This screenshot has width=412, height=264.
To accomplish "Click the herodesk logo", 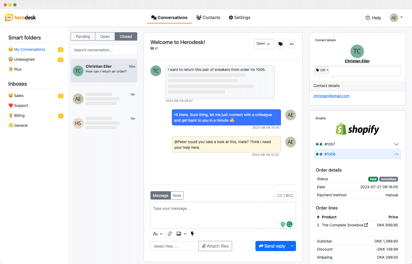I will (x=20, y=18).
